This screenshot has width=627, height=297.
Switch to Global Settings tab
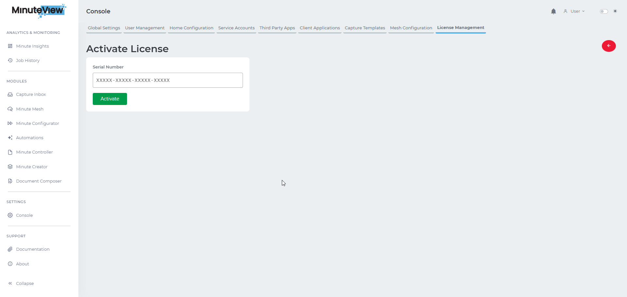tap(104, 28)
